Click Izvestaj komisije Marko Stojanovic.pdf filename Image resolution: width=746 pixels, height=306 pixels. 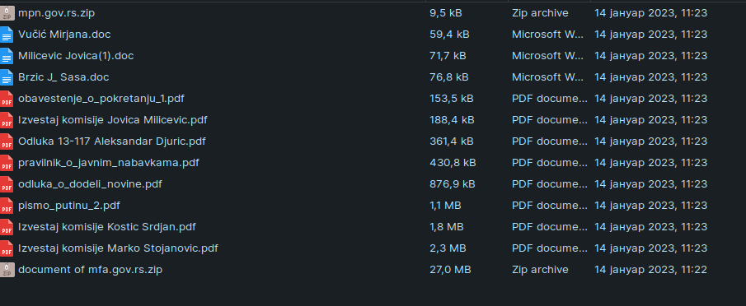click(x=118, y=248)
